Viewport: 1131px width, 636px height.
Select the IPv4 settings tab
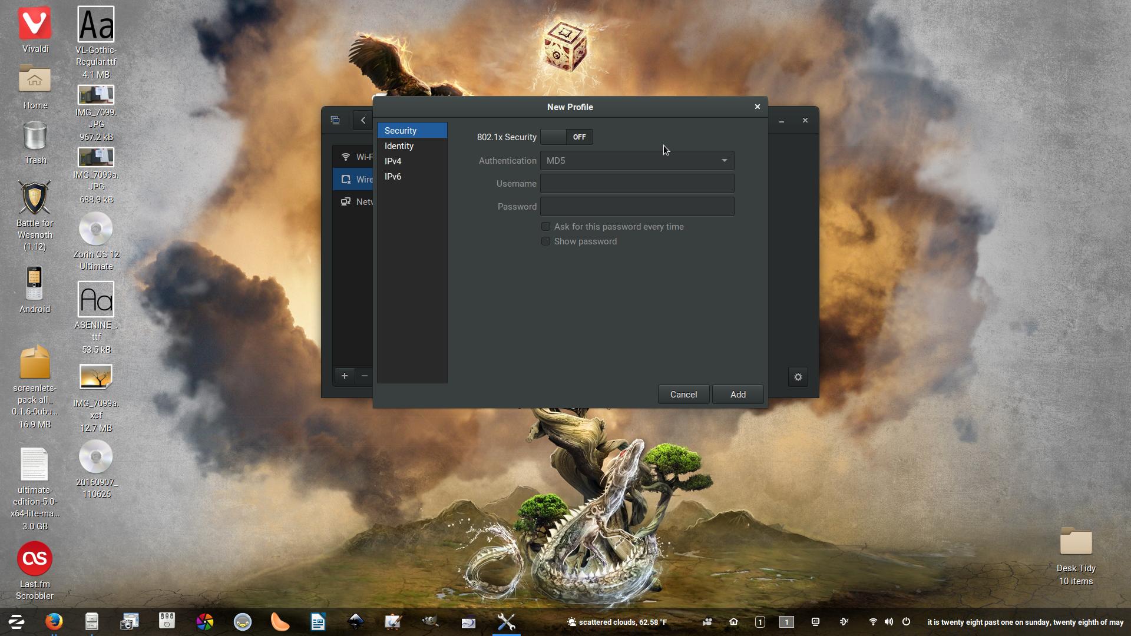(x=393, y=161)
